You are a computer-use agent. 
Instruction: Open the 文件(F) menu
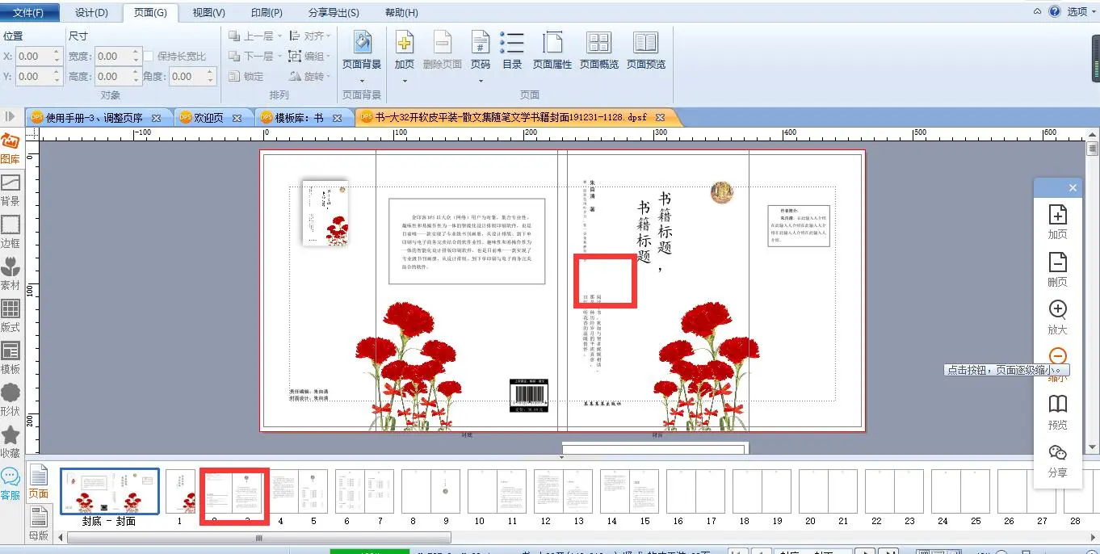pyautogui.click(x=30, y=12)
